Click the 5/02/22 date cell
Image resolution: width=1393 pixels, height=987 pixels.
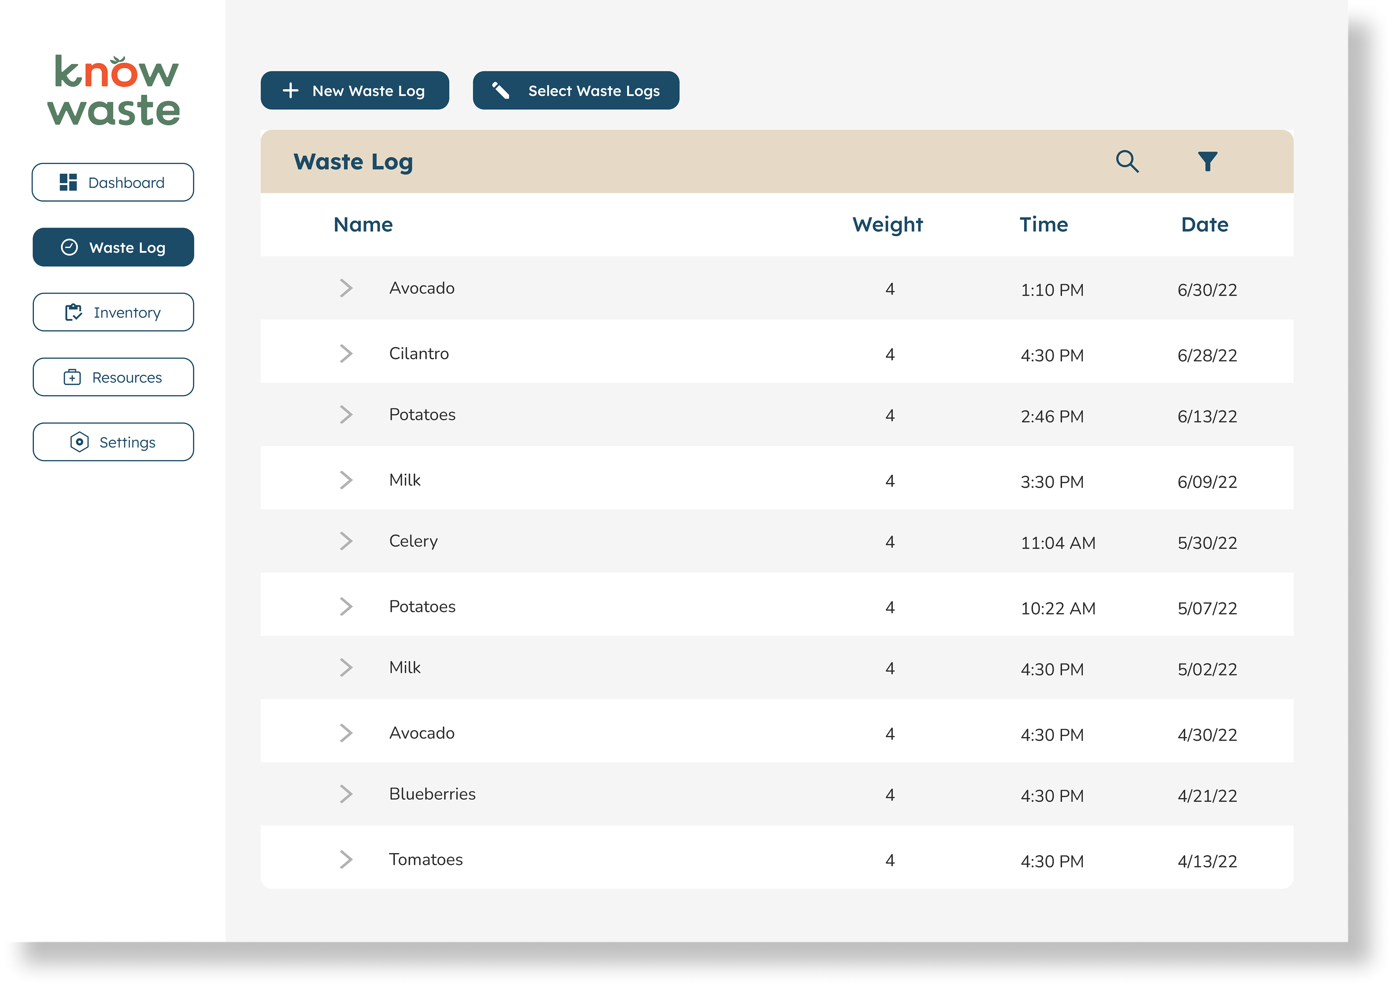coord(1207,670)
